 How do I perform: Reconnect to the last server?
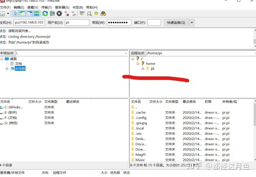coord(74,14)
